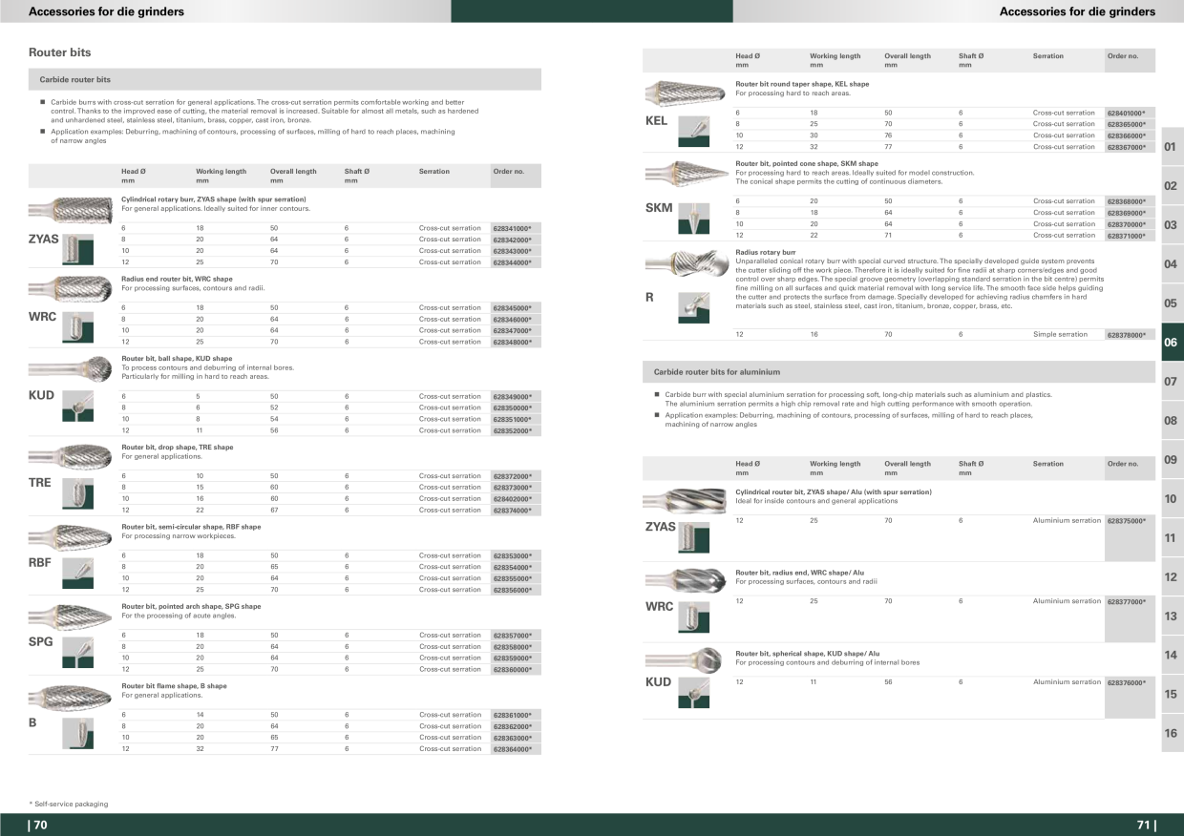This screenshot has width=1184, height=836.
Task: Click order number 628353000*
Action: tap(511, 555)
